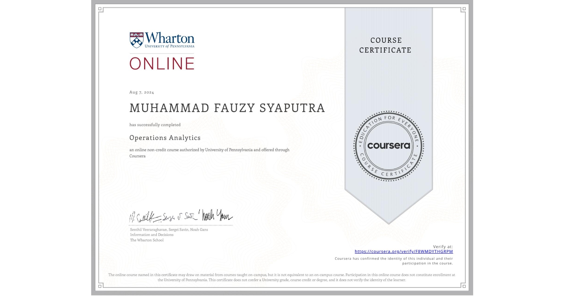Click the Coursera identity confirmation note
The height and width of the screenshot is (296, 565).
(x=394, y=261)
